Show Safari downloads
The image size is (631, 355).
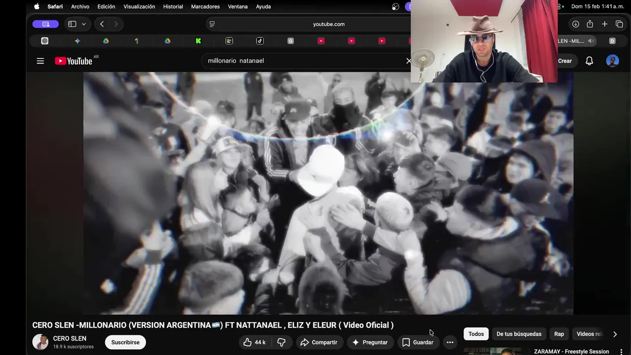coord(575,24)
